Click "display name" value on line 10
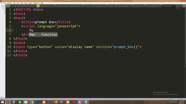186x104 pixels. [81, 47]
